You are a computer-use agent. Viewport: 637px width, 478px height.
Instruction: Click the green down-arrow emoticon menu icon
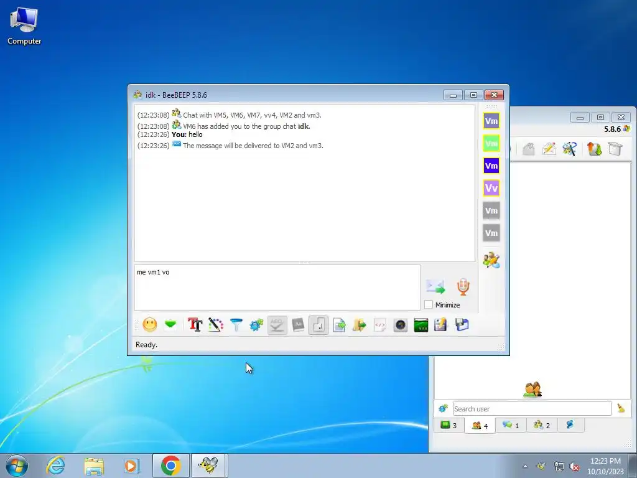[x=170, y=324]
